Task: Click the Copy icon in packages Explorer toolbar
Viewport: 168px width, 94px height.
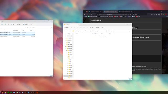Action: pos(75,27)
